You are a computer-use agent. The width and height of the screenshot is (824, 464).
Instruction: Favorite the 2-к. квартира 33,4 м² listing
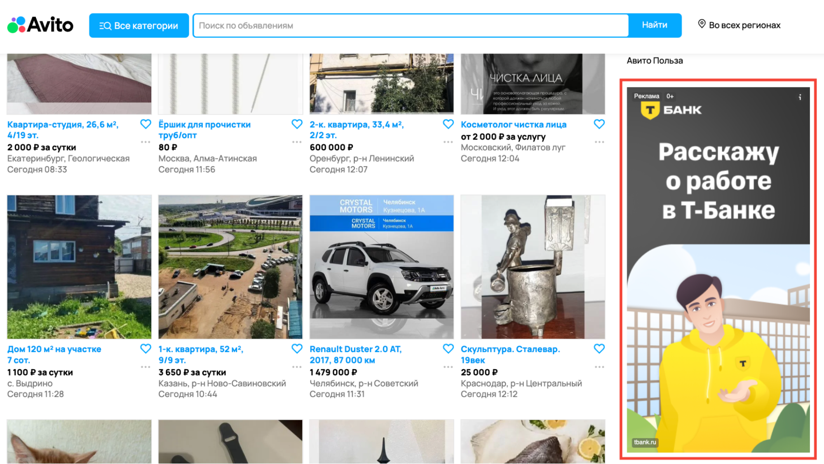pos(448,124)
